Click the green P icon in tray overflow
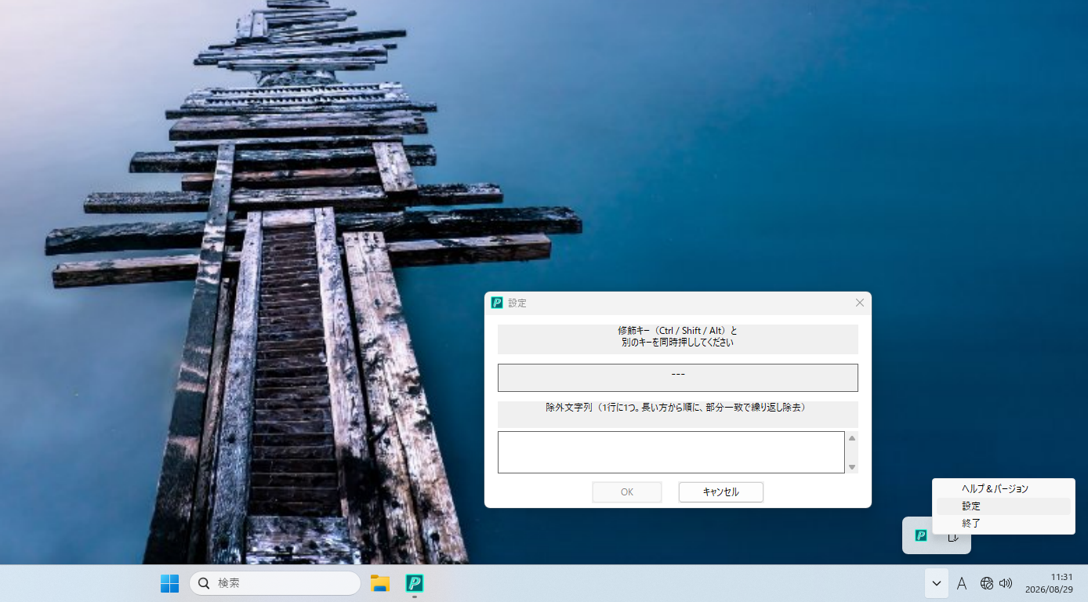The image size is (1088, 602). click(921, 535)
